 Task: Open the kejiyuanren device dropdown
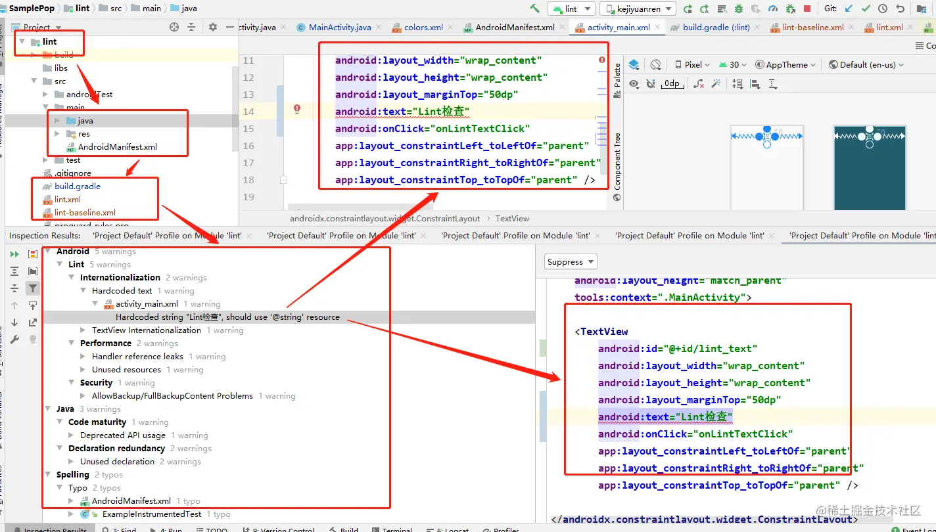tap(637, 9)
